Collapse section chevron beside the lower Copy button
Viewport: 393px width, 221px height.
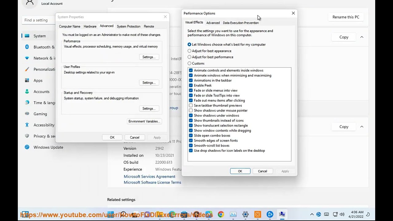point(362,127)
